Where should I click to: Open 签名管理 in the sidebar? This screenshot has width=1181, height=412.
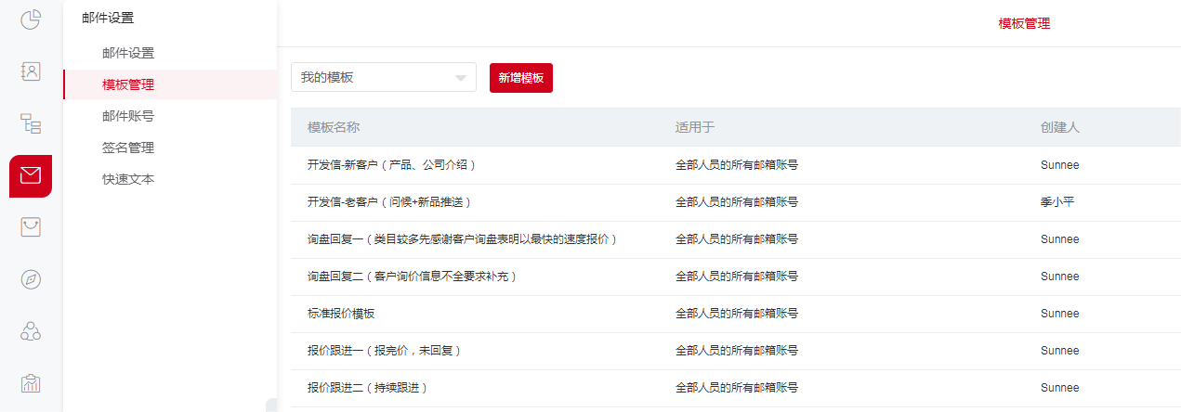pos(128,148)
